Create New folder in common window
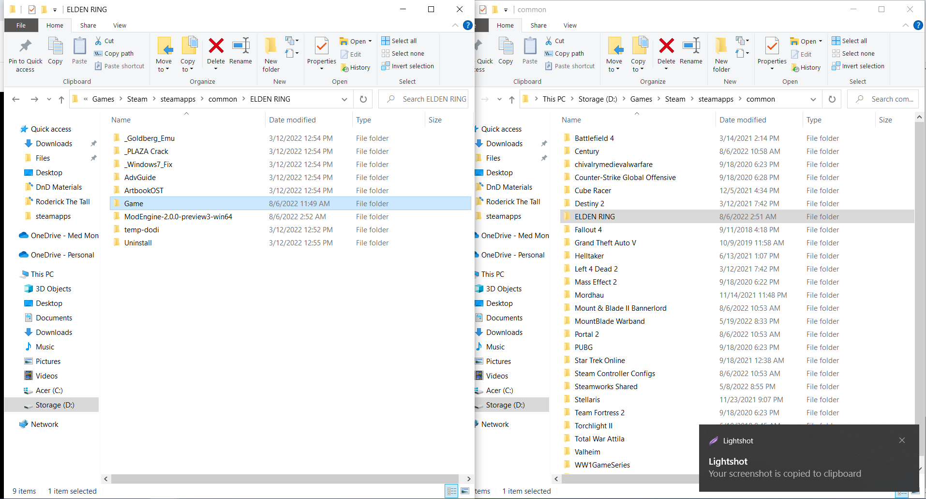This screenshot has width=926, height=499. (x=721, y=55)
